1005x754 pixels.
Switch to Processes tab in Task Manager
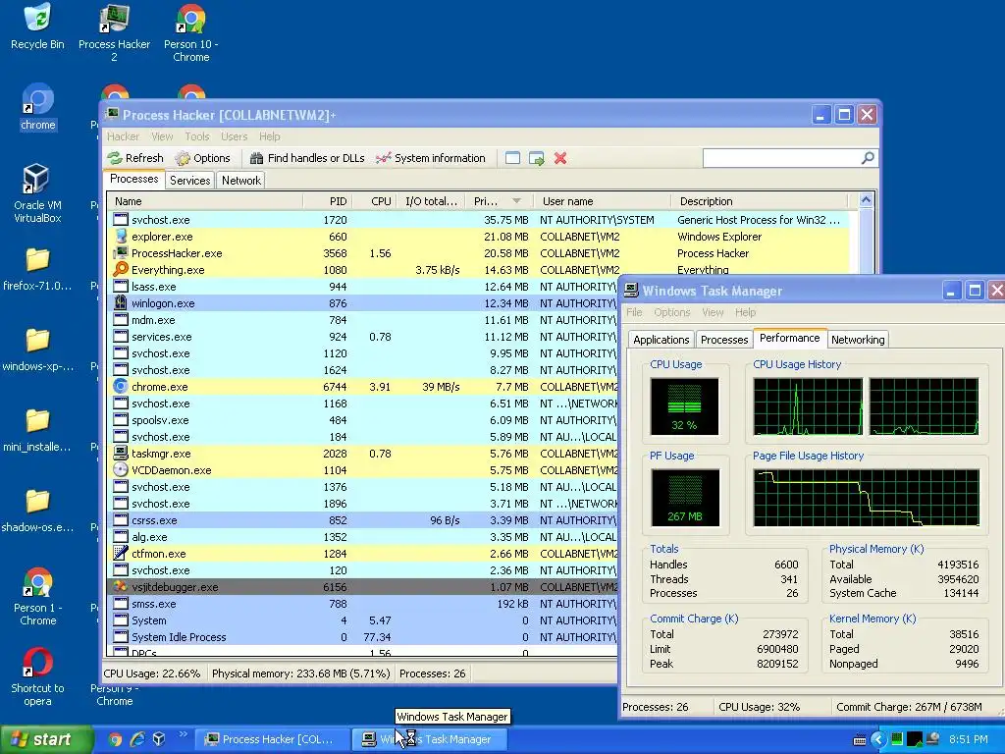(x=723, y=340)
